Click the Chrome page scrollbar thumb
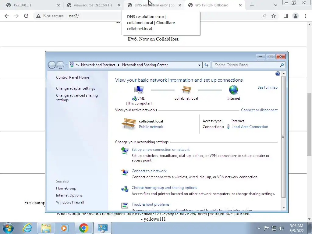 pos(310,124)
